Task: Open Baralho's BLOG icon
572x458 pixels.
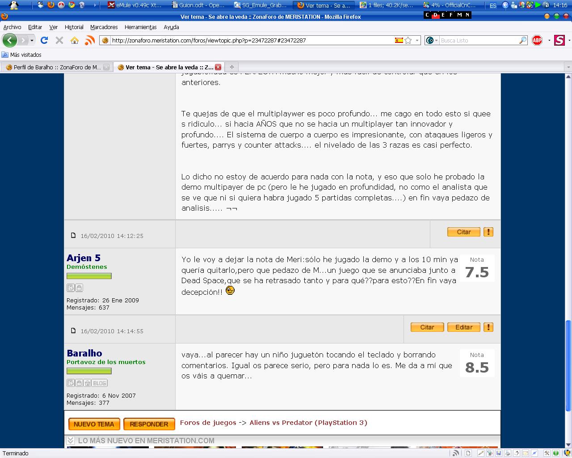Action: click(x=100, y=383)
